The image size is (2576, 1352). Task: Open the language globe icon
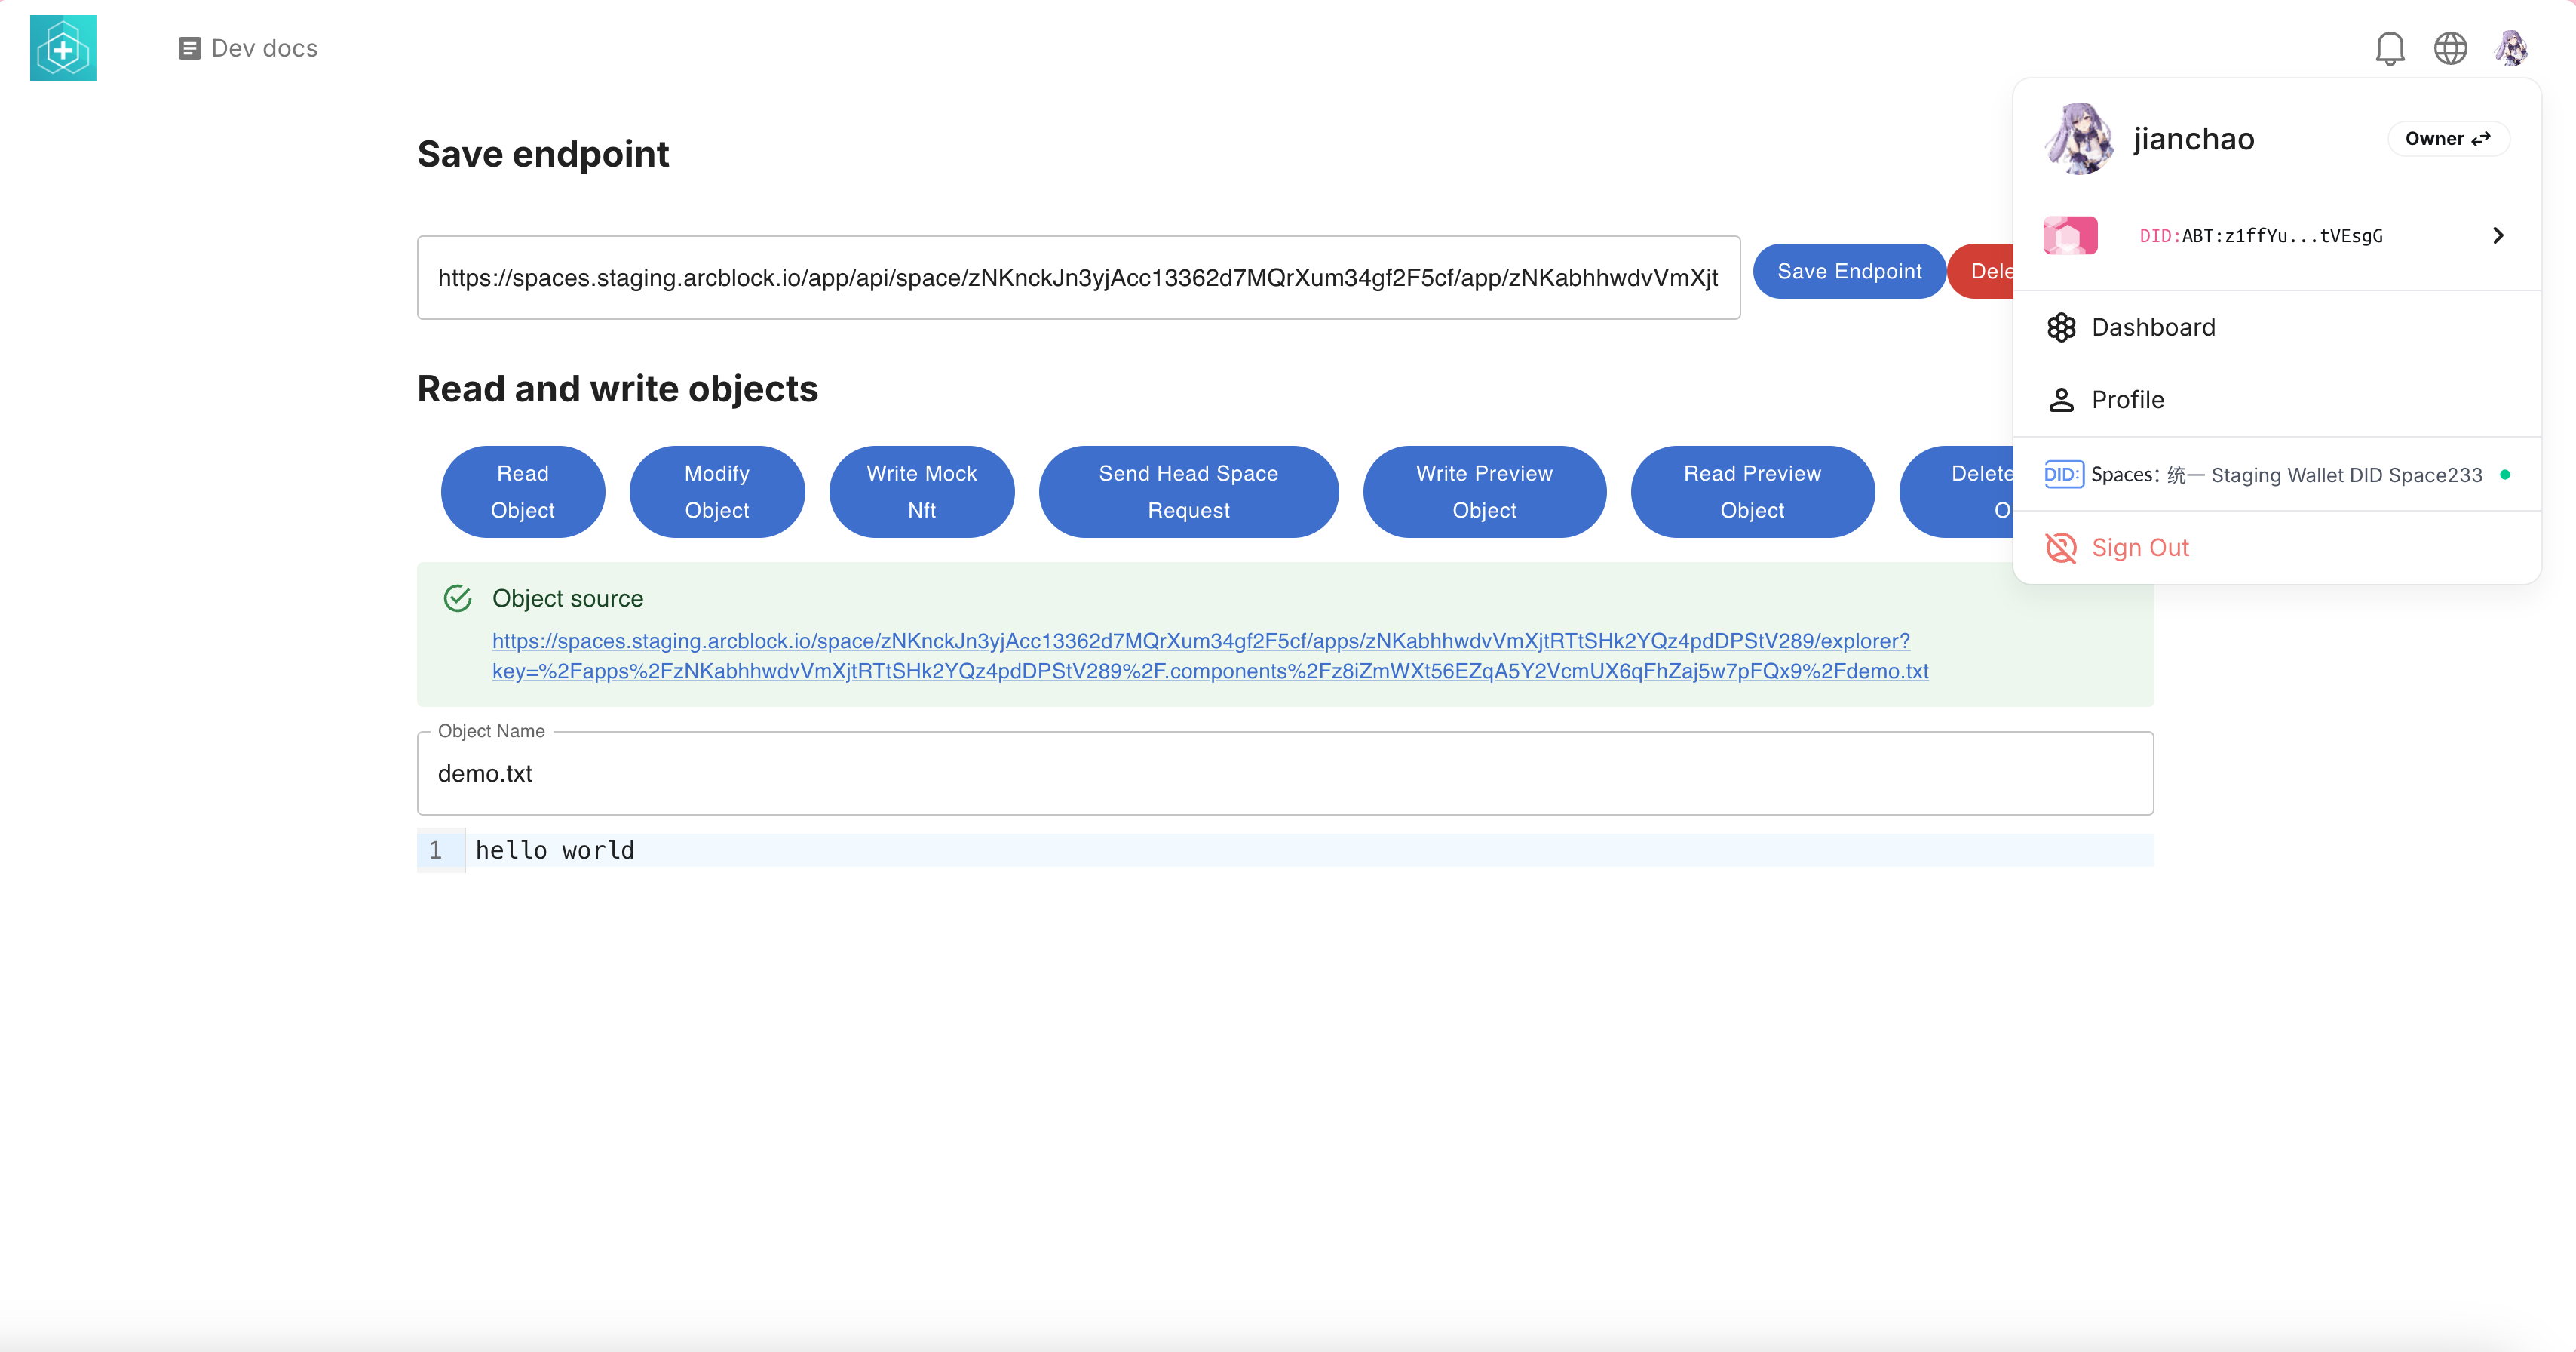[2450, 48]
